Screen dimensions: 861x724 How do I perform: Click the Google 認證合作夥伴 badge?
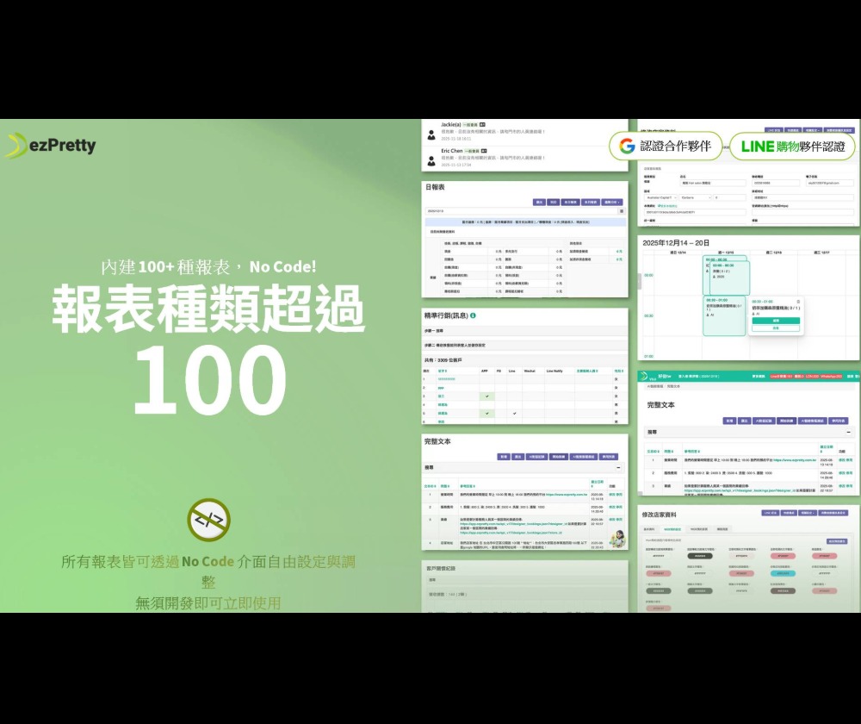coord(665,146)
